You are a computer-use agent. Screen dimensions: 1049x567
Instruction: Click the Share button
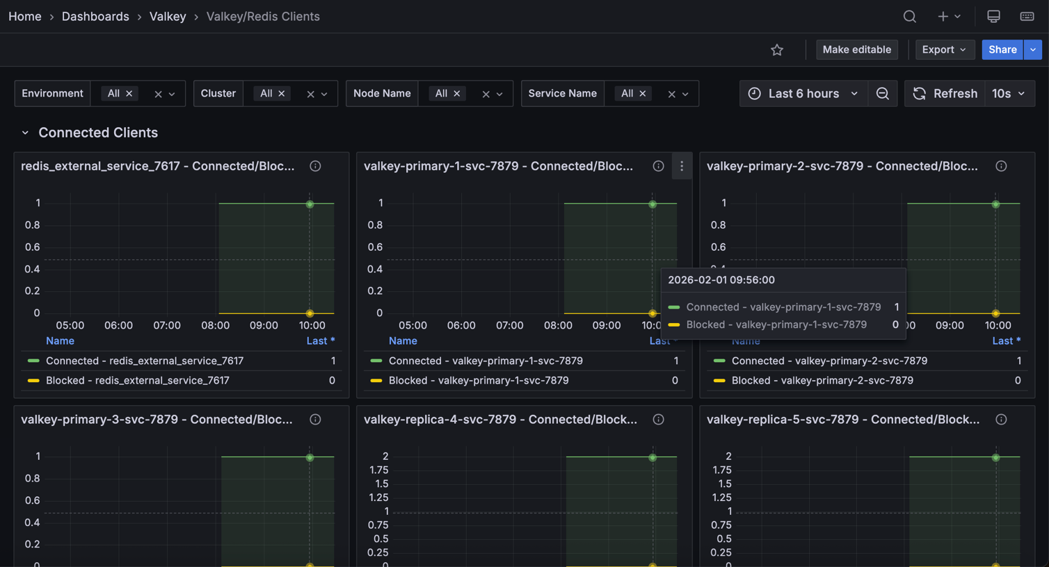(1002, 49)
